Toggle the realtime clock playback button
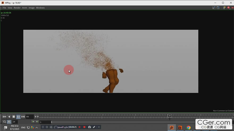Image resolution: width=234 pixels, height=131 pixels. 9,122
